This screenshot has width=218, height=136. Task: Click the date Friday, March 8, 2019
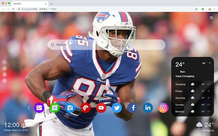click(x=16, y=130)
